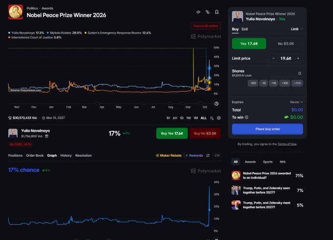The width and height of the screenshot is (333, 240).
Task: Filter related markets by All
Action: [236, 162]
